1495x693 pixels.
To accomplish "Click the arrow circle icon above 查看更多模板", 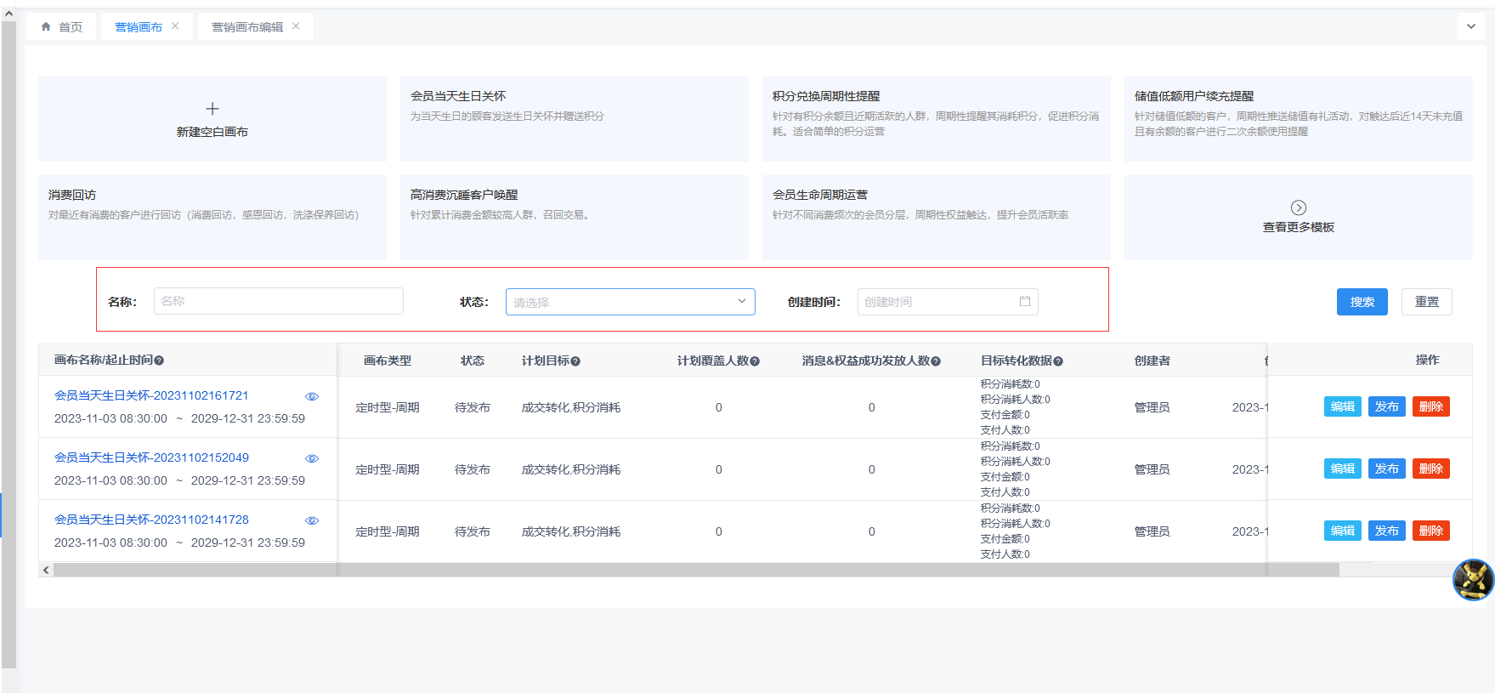I will point(1299,207).
